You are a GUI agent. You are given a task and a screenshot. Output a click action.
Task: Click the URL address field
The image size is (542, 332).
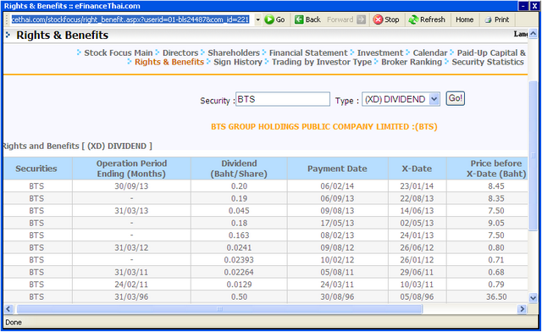click(130, 19)
